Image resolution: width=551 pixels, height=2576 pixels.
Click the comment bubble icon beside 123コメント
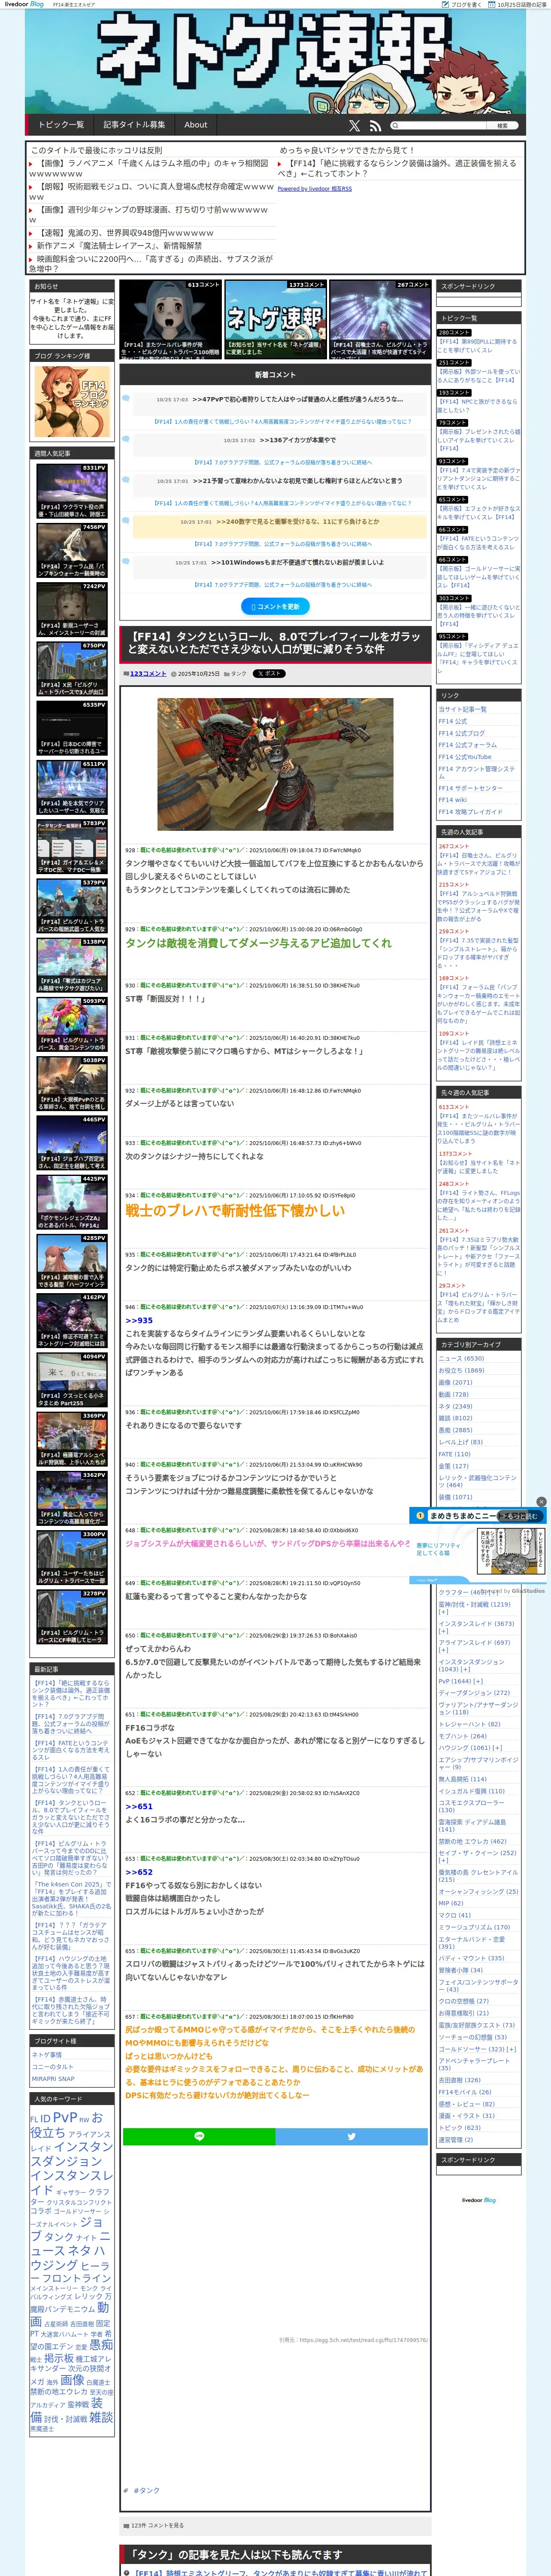(126, 674)
